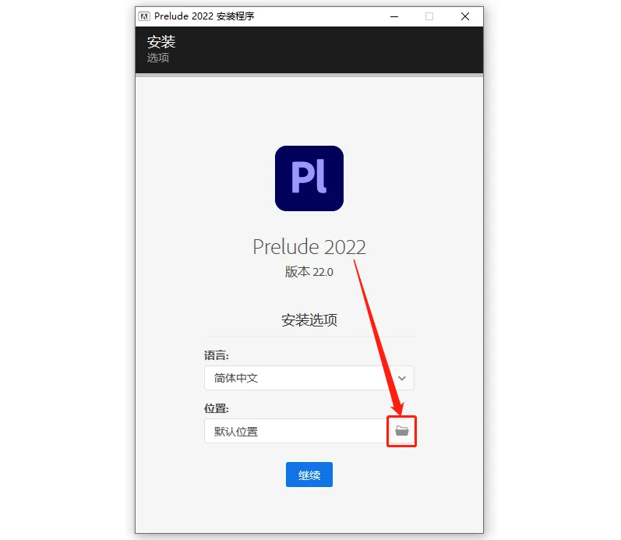
Task: Click the Prelude 2022 product name text
Action: pos(309,247)
